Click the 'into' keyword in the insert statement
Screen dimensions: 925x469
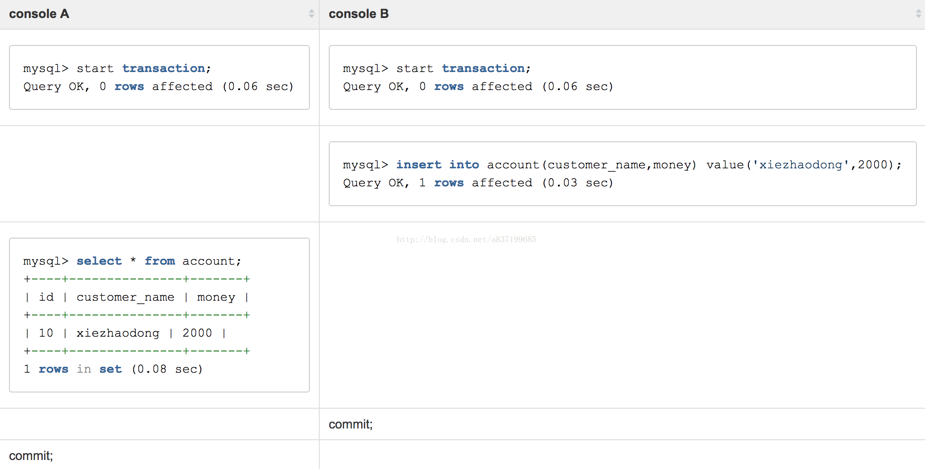[x=464, y=165]
